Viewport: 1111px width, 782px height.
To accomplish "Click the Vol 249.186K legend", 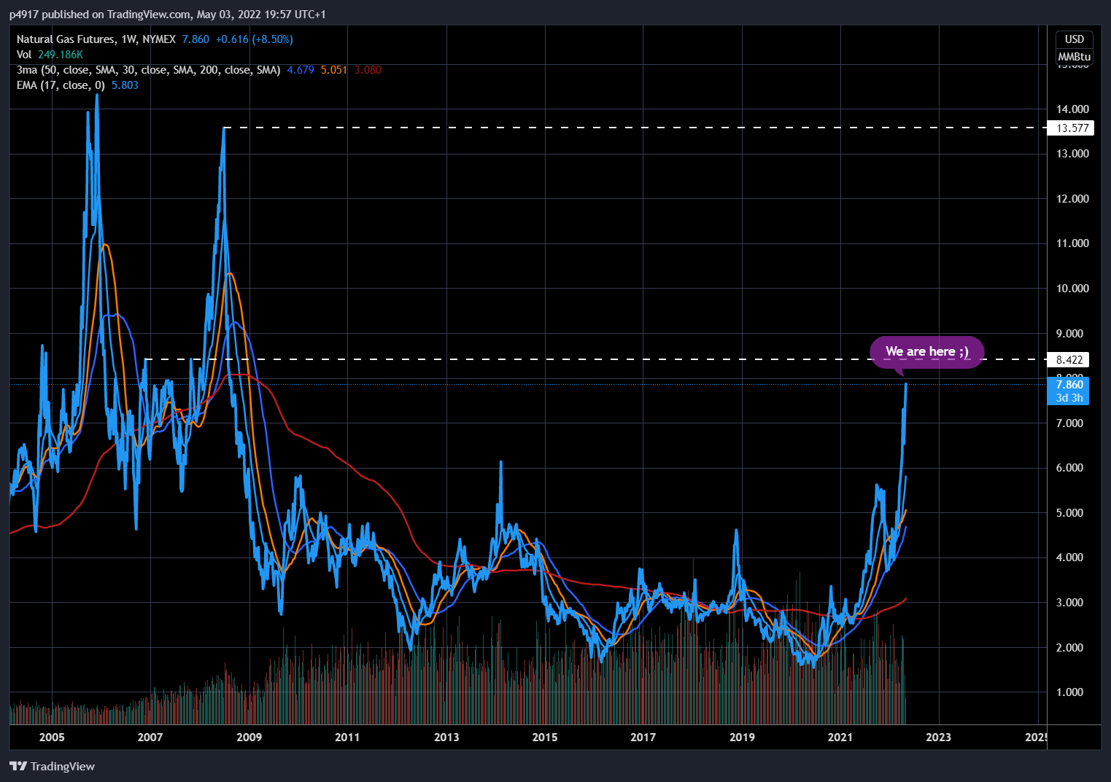I will click(50, 55).
